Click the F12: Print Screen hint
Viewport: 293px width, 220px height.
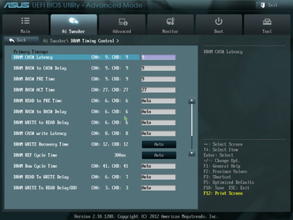point(223,193)
